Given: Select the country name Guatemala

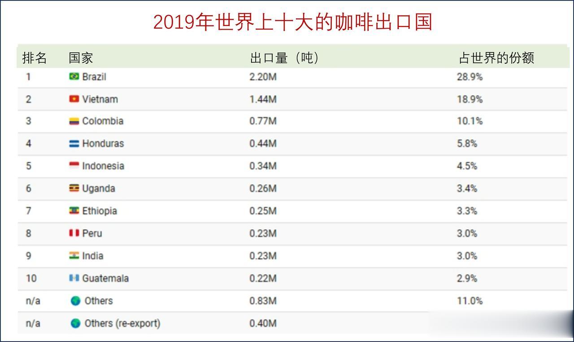Looking at the screenshot, I should tap(105, 278).
